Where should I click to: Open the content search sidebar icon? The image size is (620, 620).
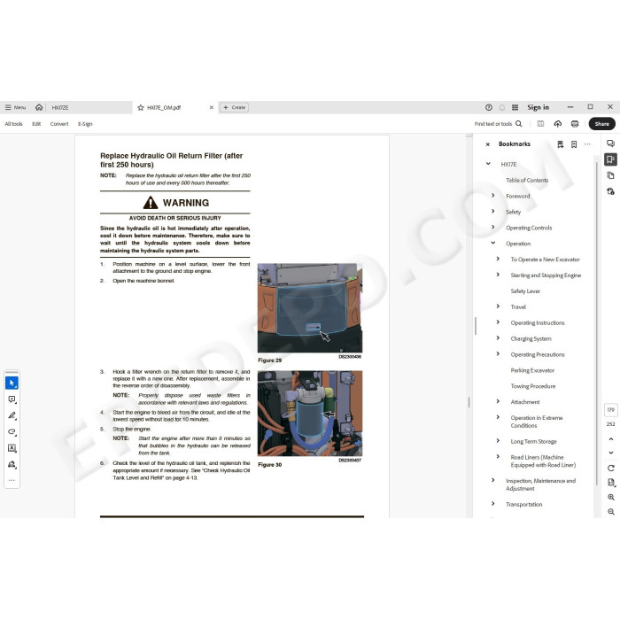pyautogui.click(x=610, y=191)
